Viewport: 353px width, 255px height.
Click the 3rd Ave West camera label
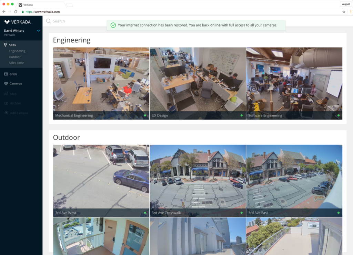[x=66, y=213]
